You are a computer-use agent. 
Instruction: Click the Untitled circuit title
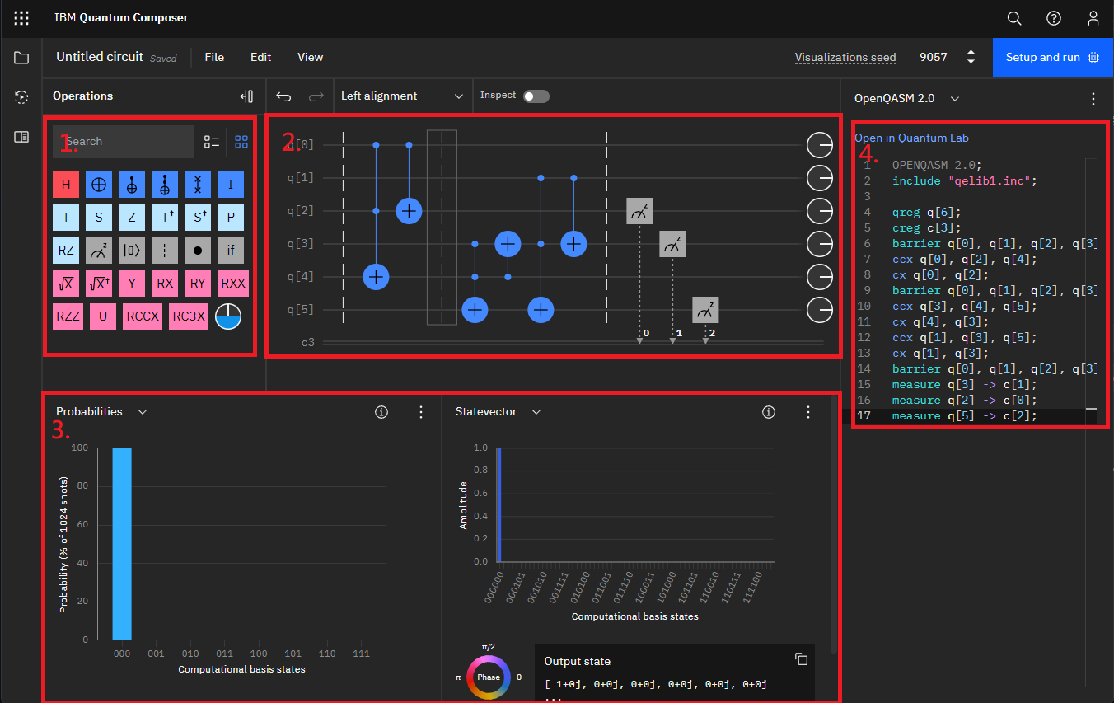[100, 57]
